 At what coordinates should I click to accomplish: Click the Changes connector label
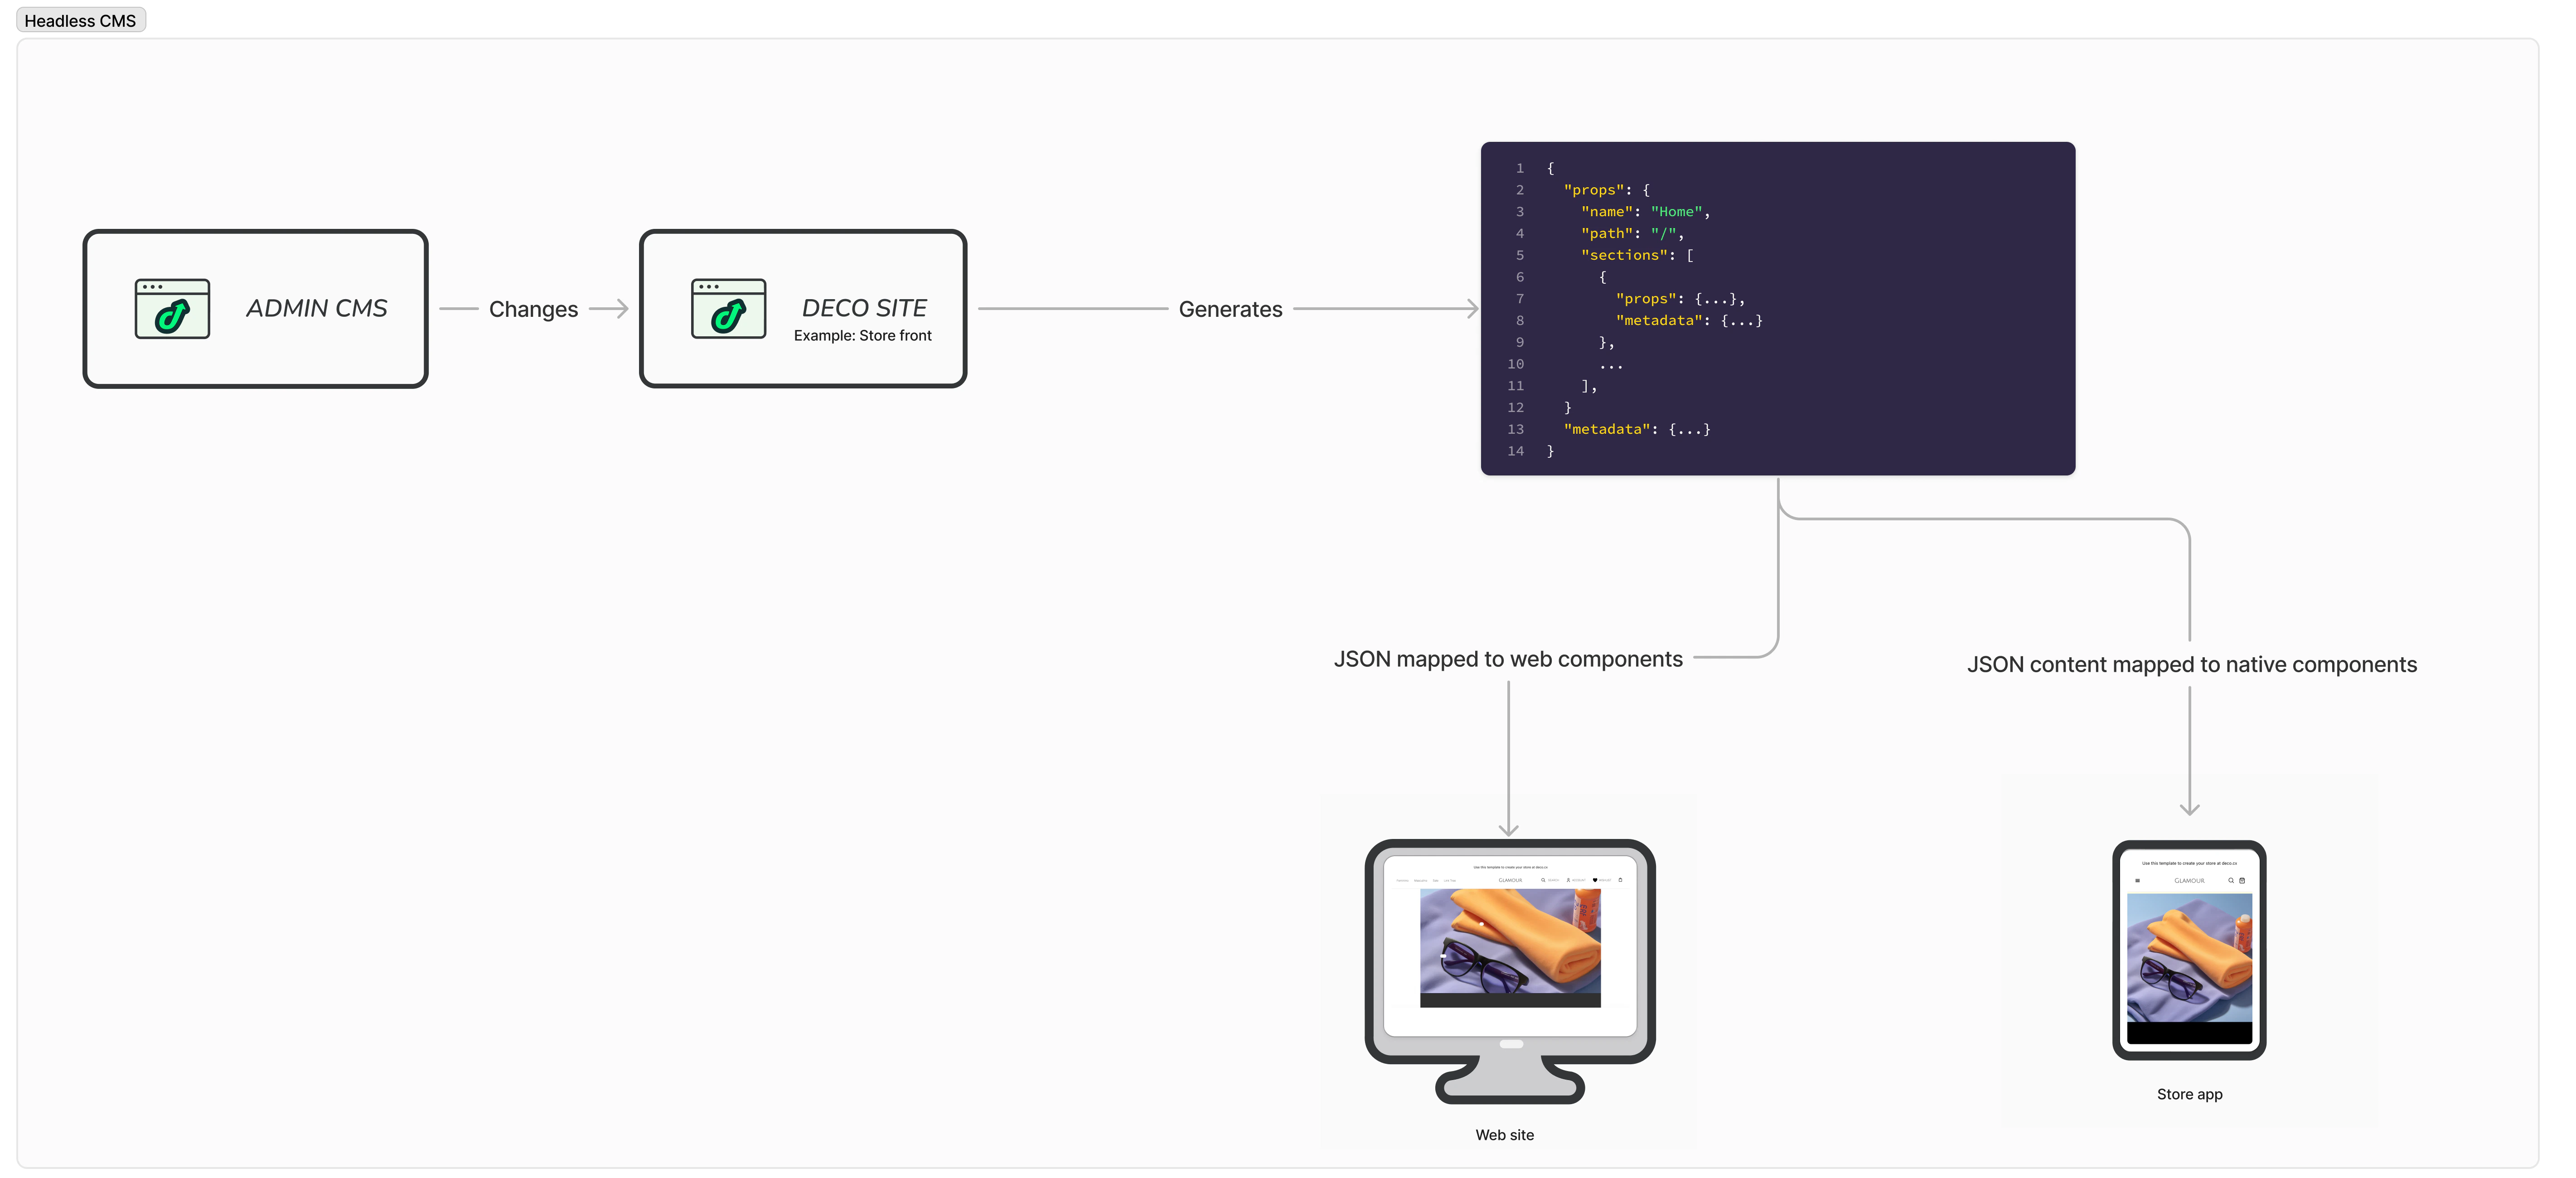[533, 309]
